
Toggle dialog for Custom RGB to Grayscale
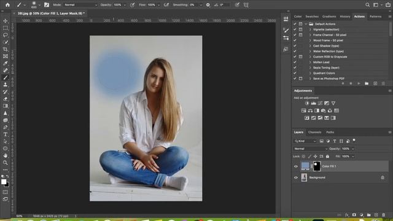click(x=300, y=57)
